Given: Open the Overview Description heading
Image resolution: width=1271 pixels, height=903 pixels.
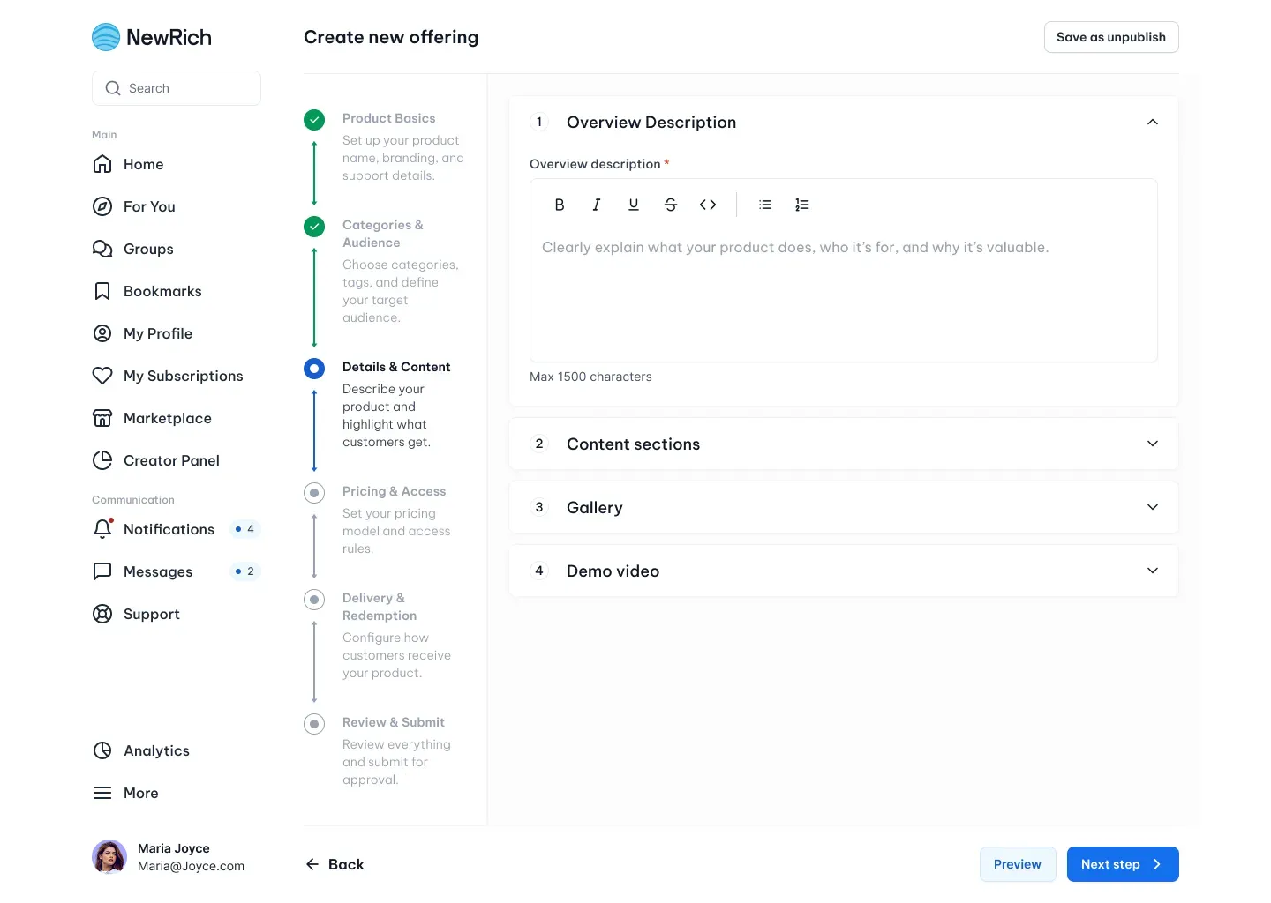Looking at the screenshot, I should (x=651, y=123).
